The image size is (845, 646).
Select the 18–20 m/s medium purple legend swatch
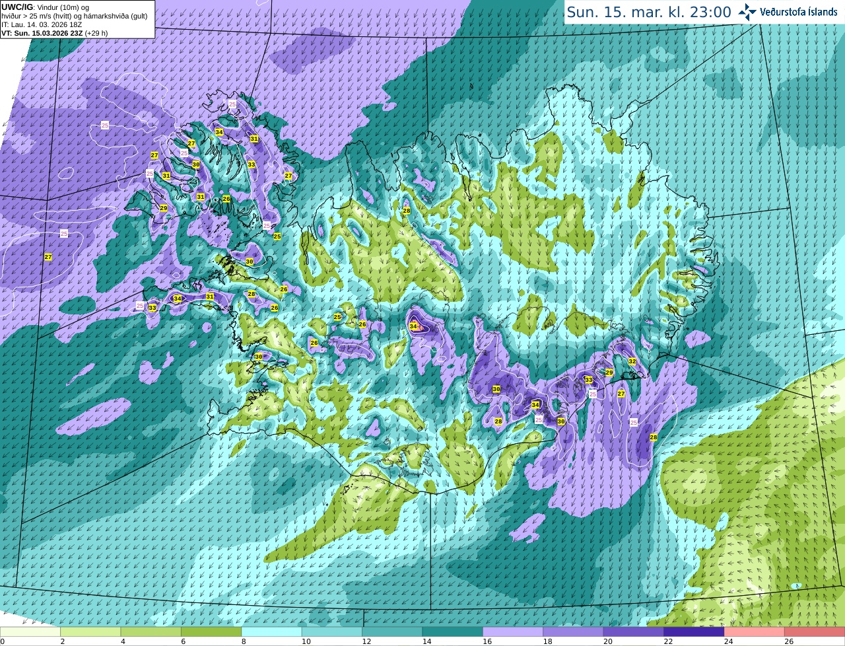point(574,632)
